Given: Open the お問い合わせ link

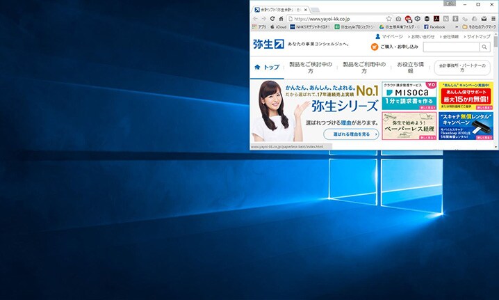Looking at the screenshot, I should (x=421, y=37).
